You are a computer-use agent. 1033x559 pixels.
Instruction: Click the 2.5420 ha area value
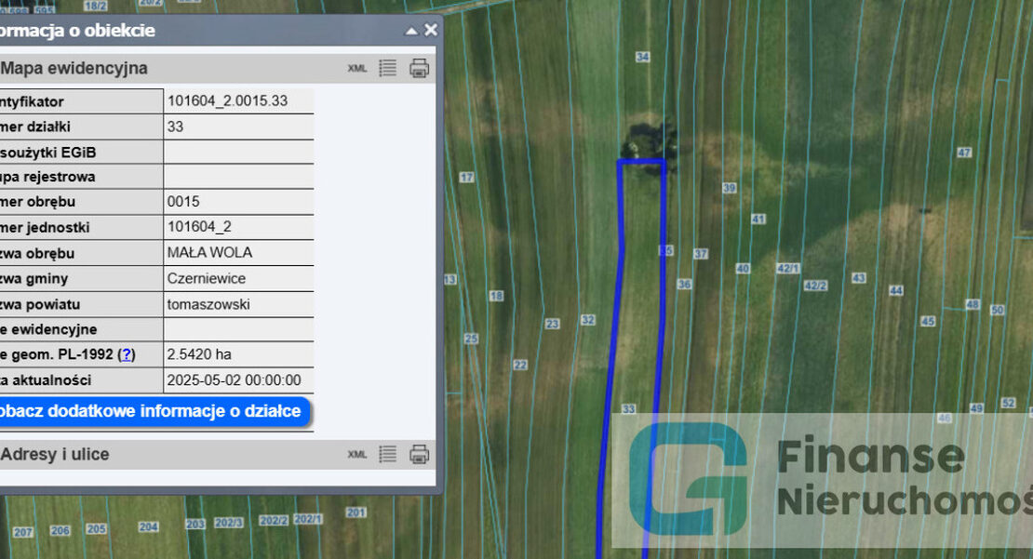tap(199, 354)
